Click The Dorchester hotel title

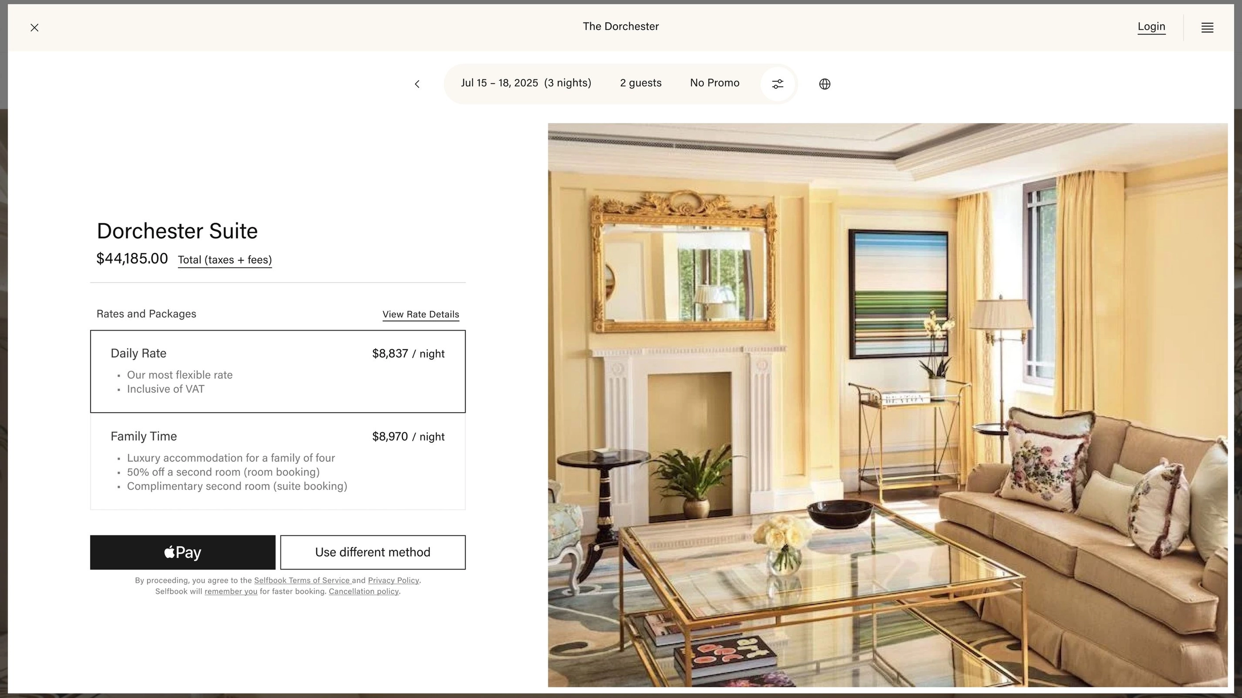point(621,27)
